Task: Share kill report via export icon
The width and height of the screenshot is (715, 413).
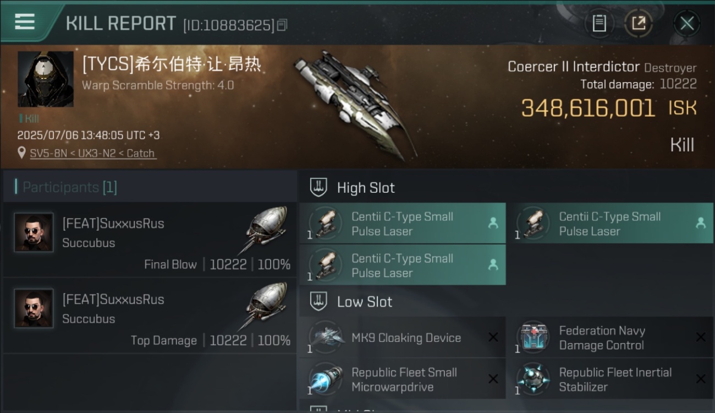Action: 638,23
